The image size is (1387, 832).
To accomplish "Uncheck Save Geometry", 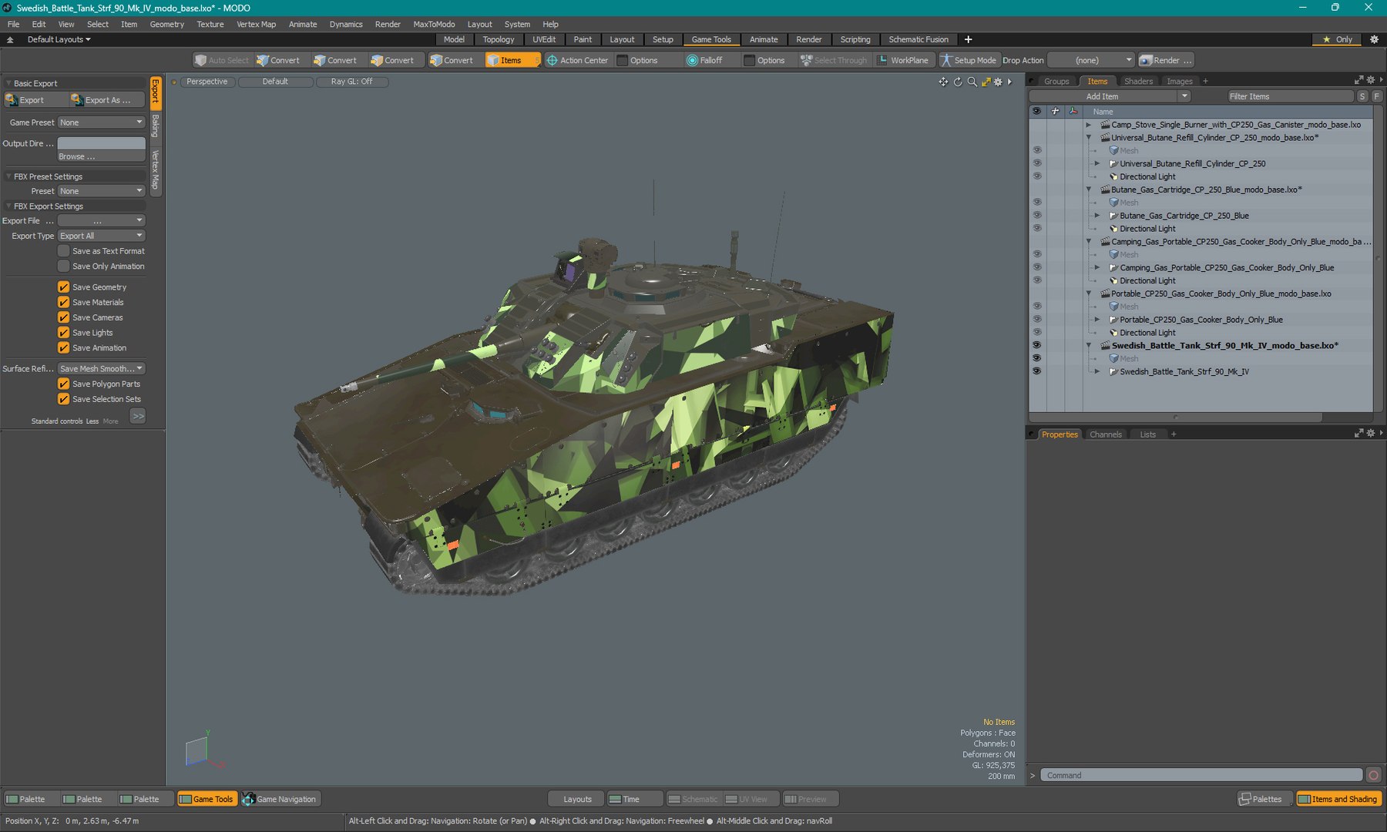I will point(64,287).
